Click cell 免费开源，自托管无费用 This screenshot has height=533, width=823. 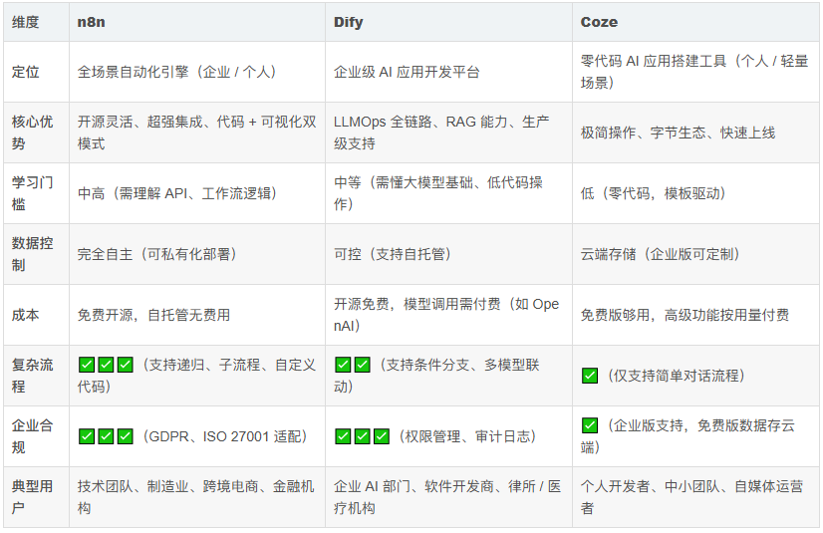(197, 315)
